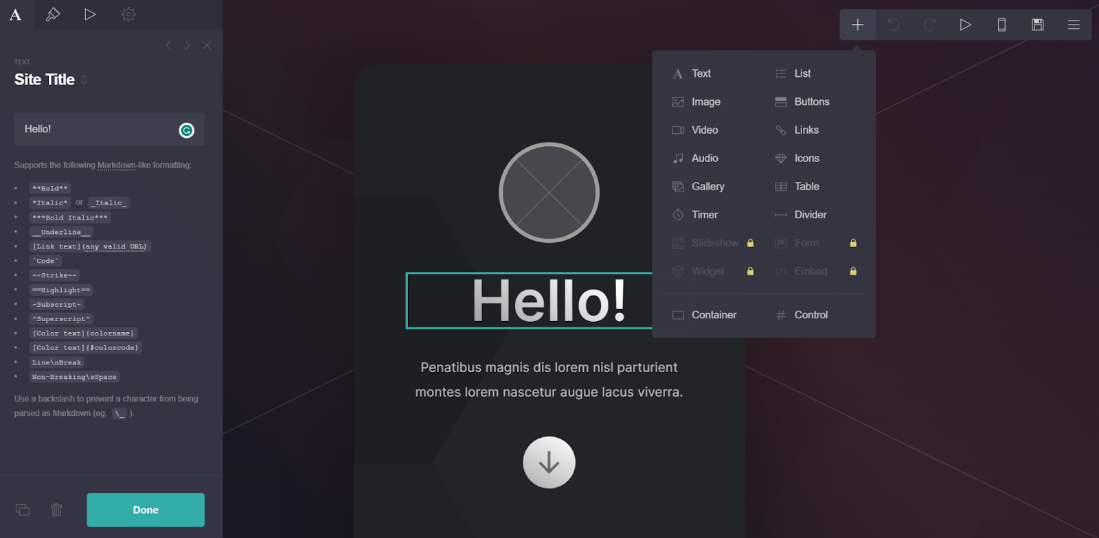Open the text tab with the A icon
This screenshot has width=1099, height=538.
point(15,14)
